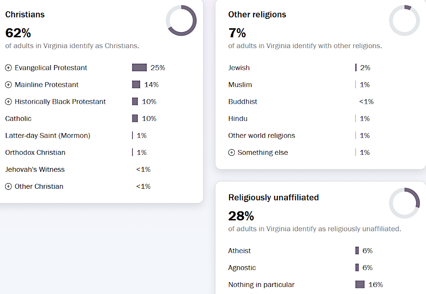Click the Religiously unaffiliated heading
Image resolution: width=426 pixels, height=294 pixels.
(x=274, y=198)
